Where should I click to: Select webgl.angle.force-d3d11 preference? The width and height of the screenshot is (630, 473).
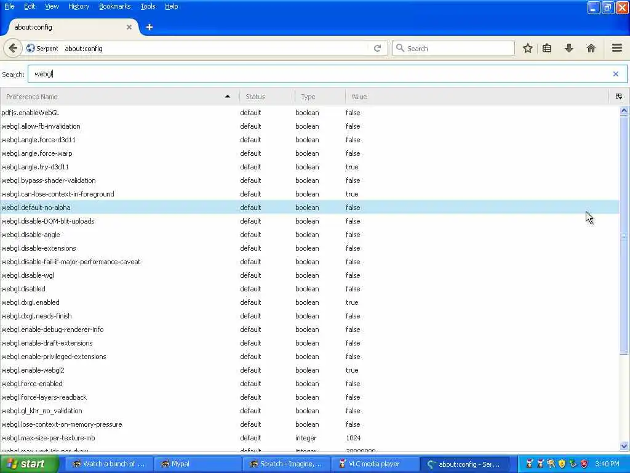(309, 140)
